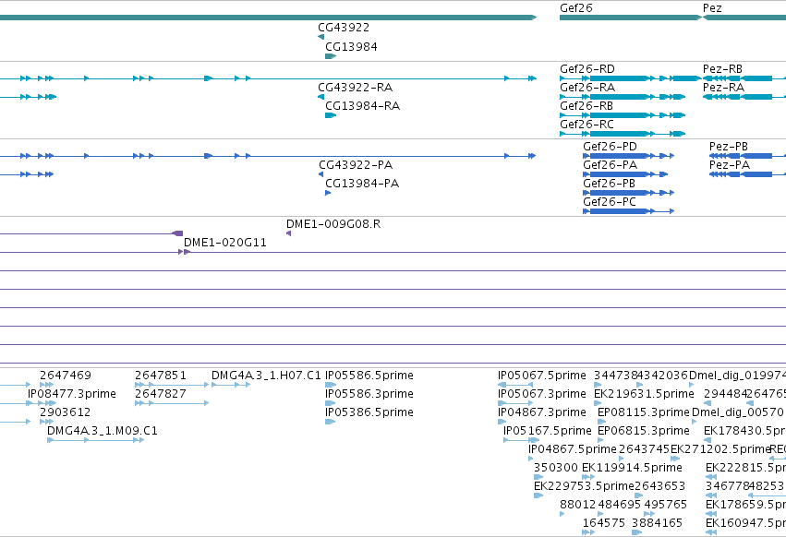Click the DMG4A3_1.M09.C1 alignment
Viewport: 786px width, 537px height.
[95, 440]
